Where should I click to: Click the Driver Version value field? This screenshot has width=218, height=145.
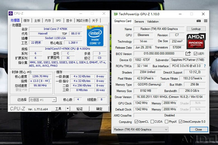click(169, 97)
